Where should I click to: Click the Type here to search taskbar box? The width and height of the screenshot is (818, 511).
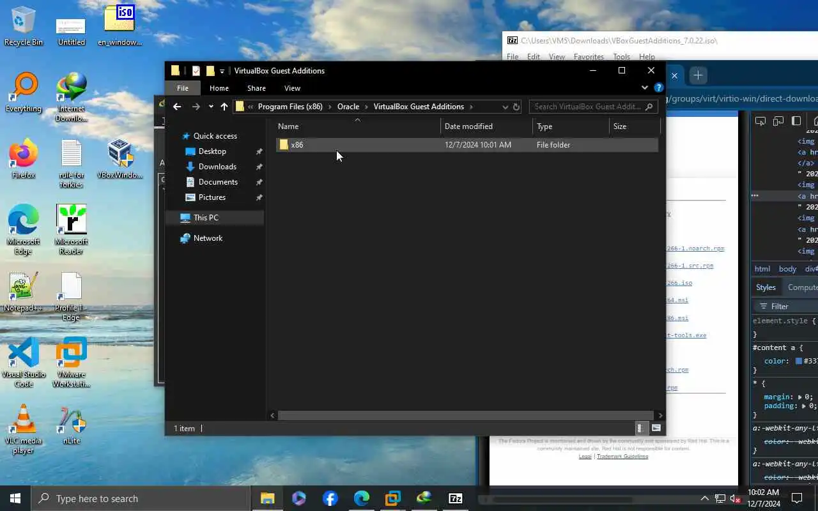pyautogui.click(x=141, y=498)
